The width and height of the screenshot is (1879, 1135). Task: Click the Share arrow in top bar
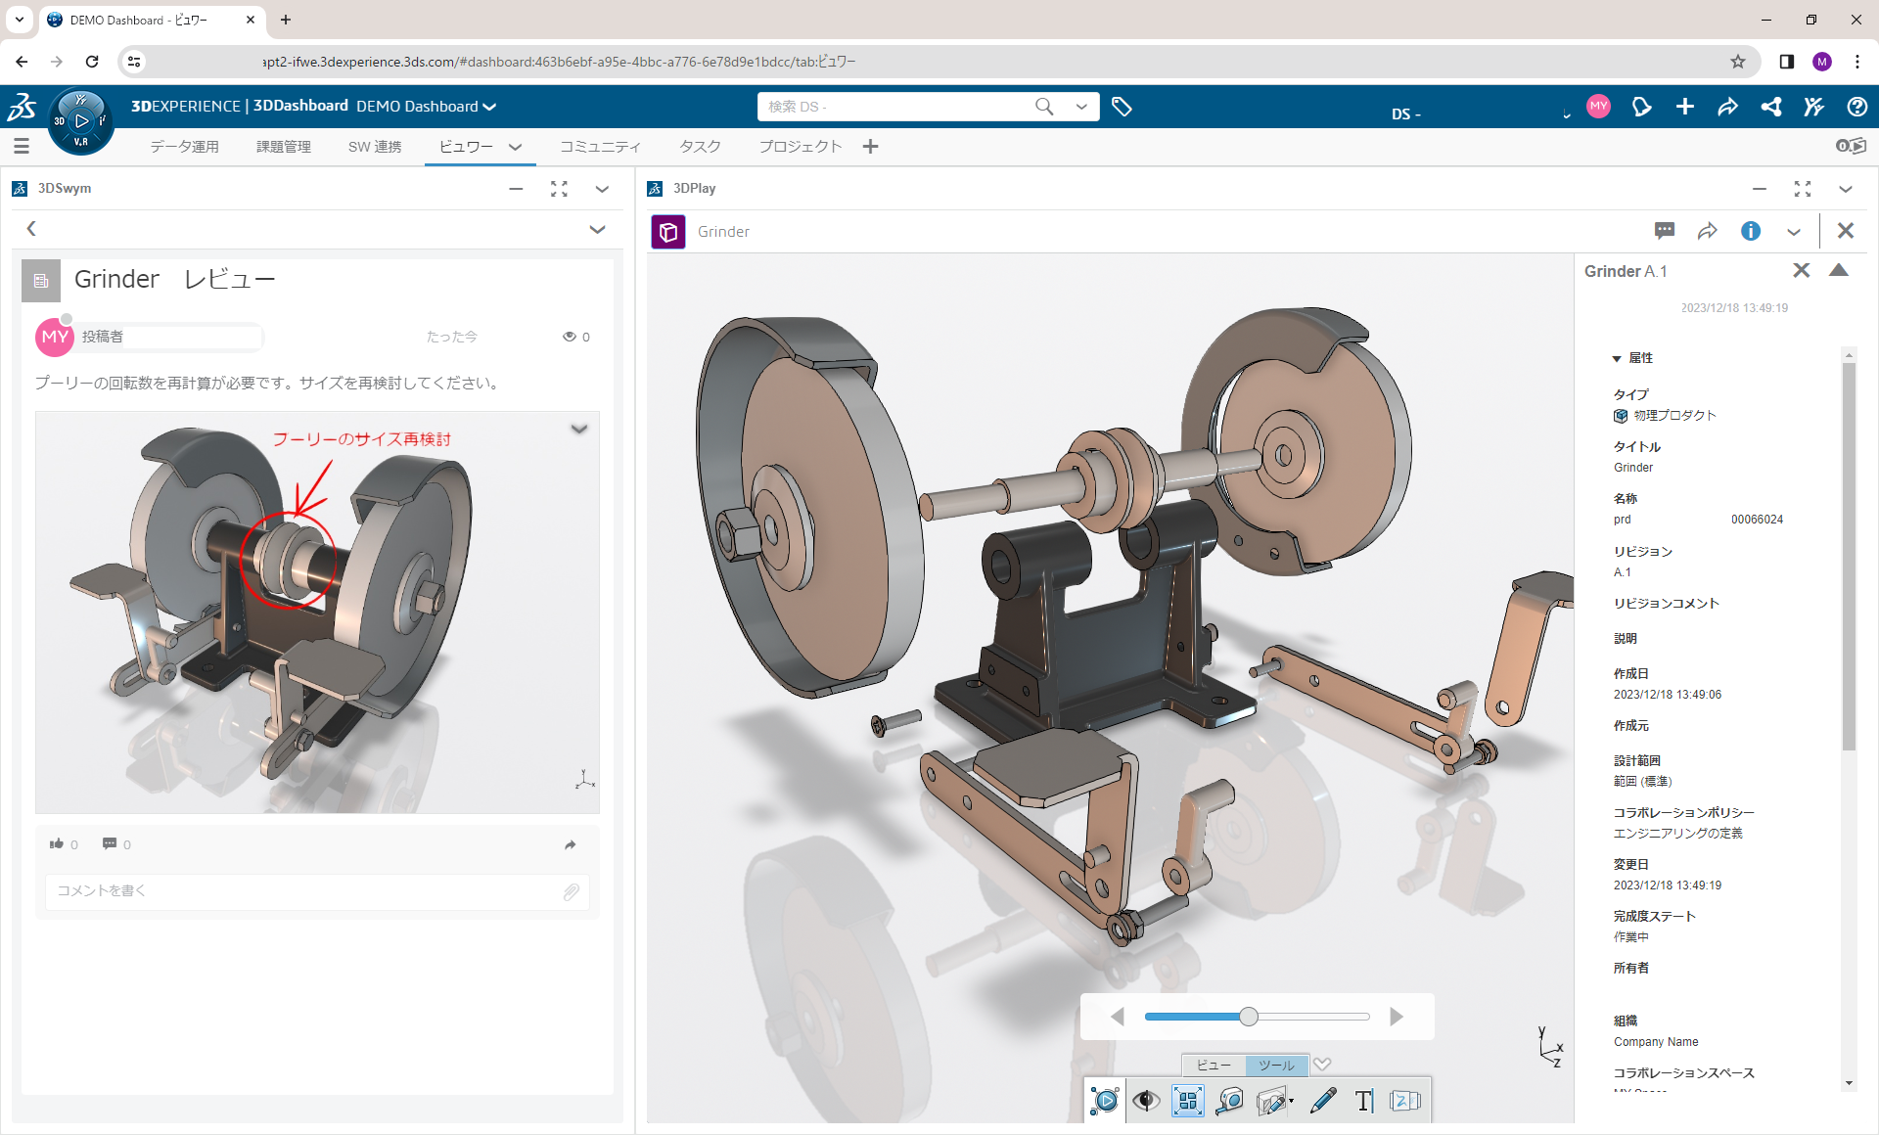pos(1727,107)
